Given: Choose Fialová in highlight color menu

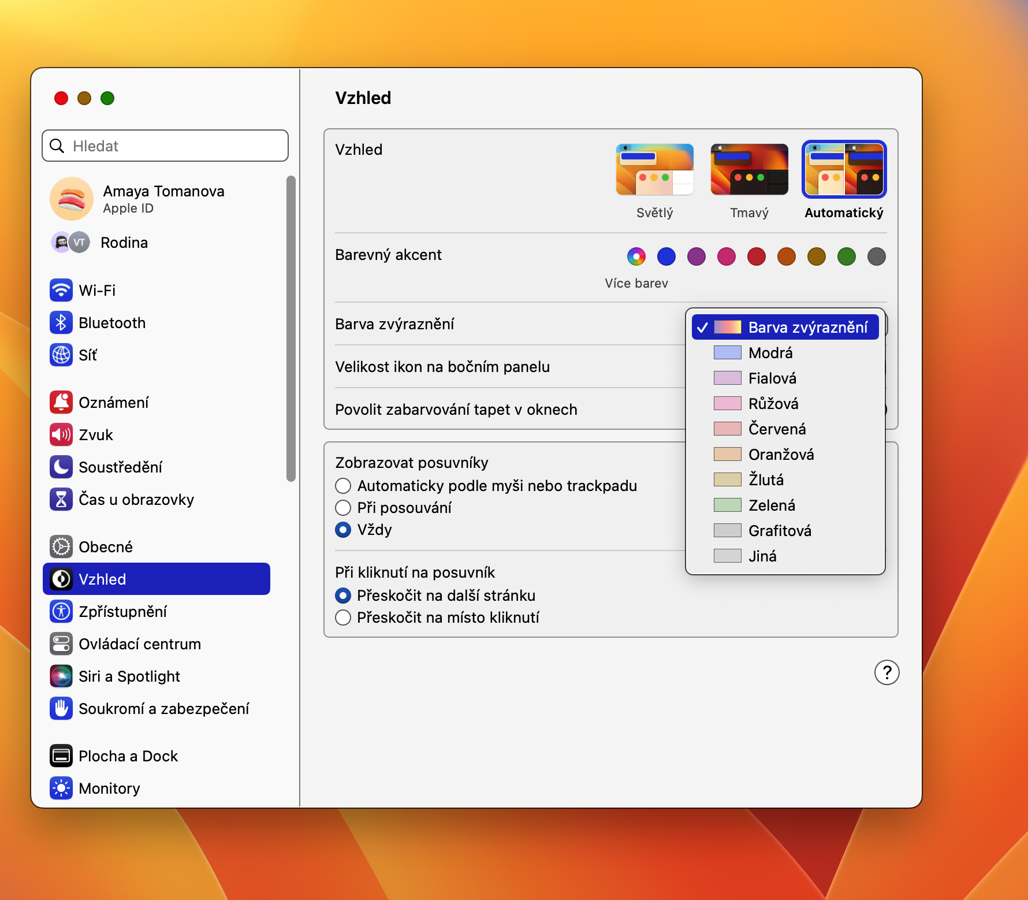Looking at the screenshot, I should [x=785, y=378].
